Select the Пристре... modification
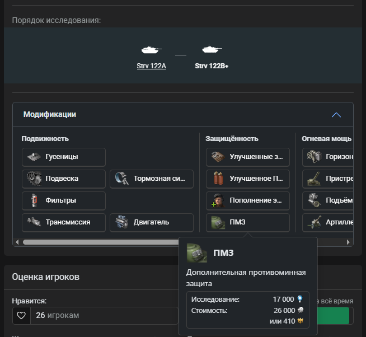 (328, 179)
